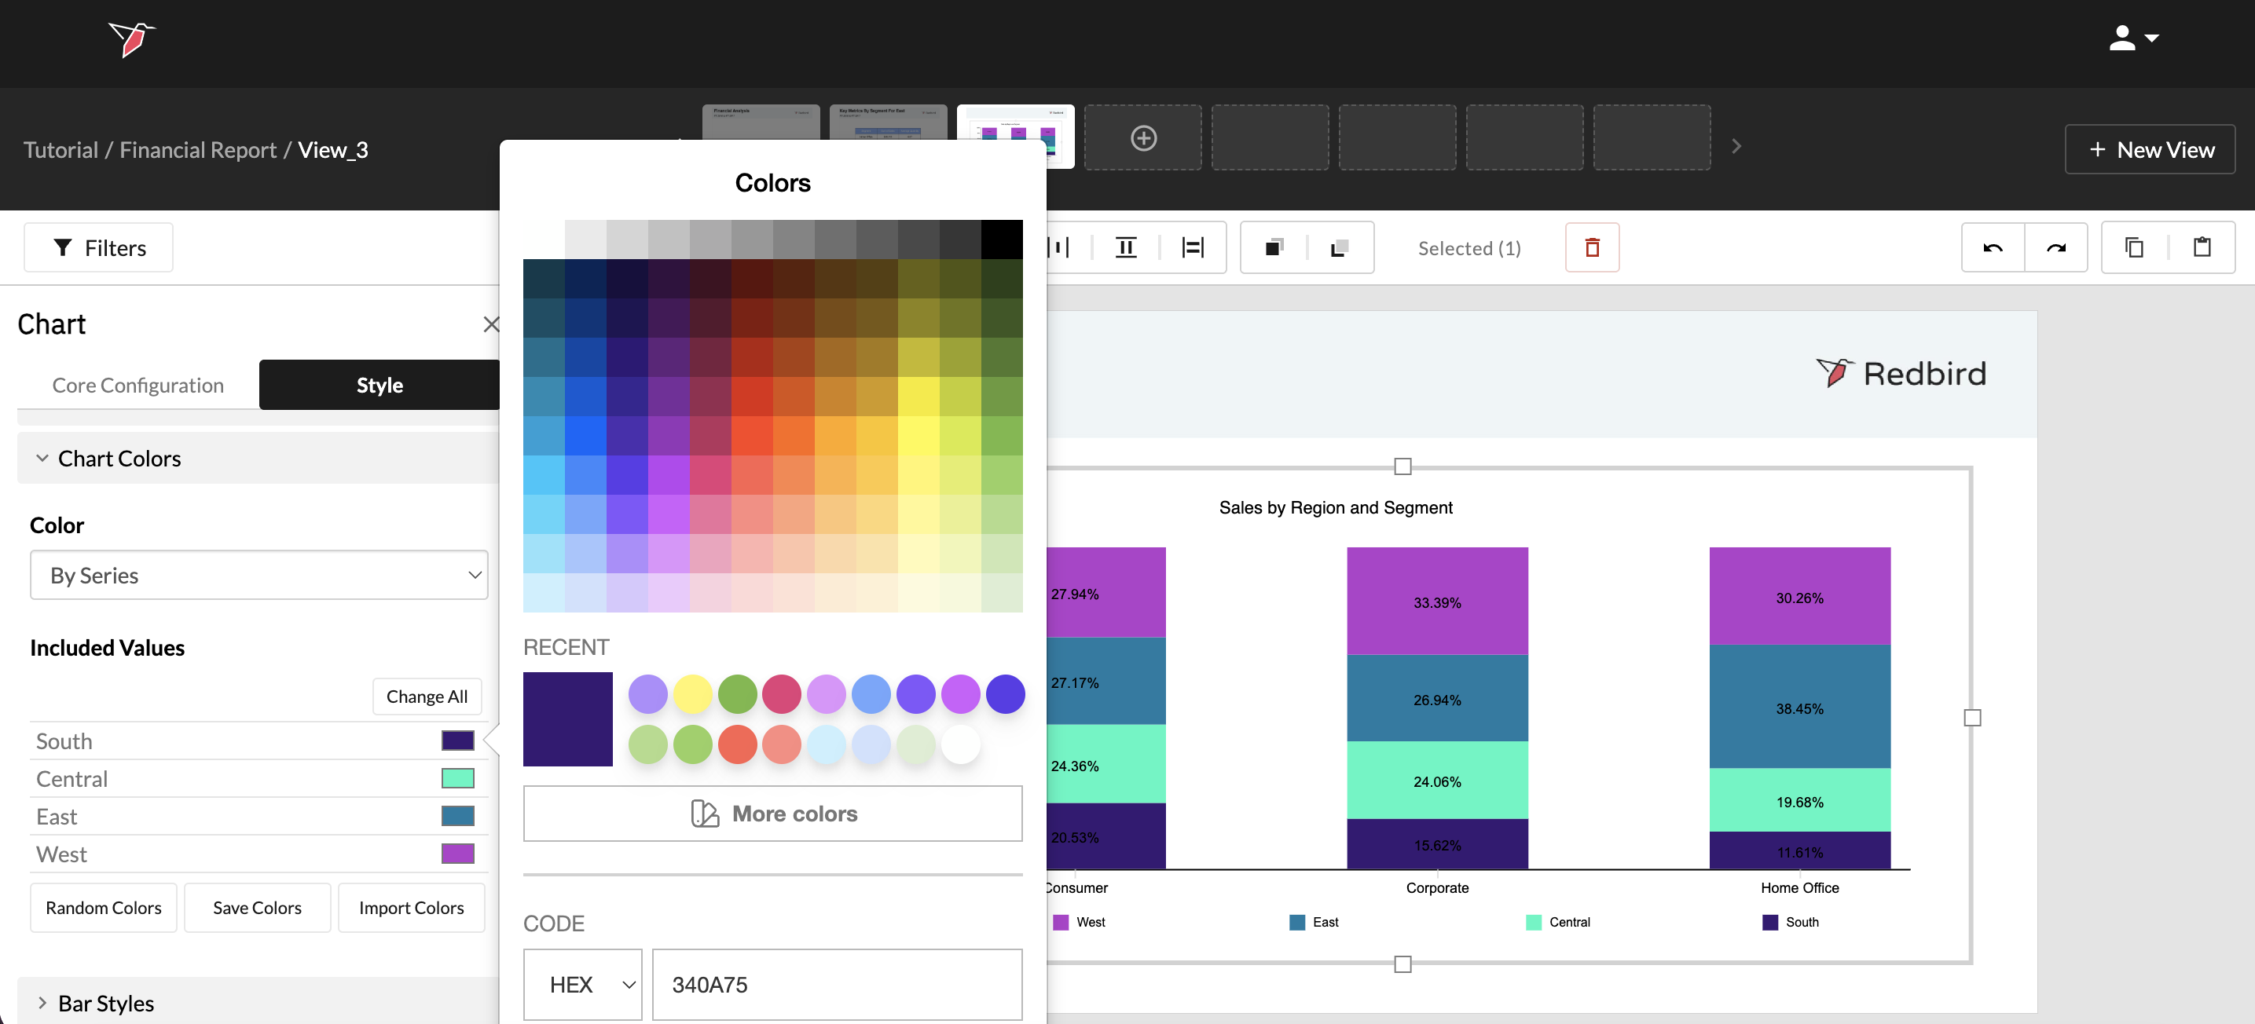2255x1024 pixels.
Task: Click the hex code input field
Action: point(836,985)
